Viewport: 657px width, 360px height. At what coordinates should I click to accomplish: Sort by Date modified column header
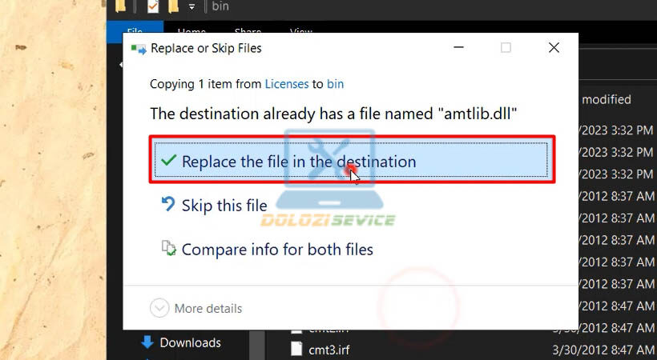(x=607, y=100)
